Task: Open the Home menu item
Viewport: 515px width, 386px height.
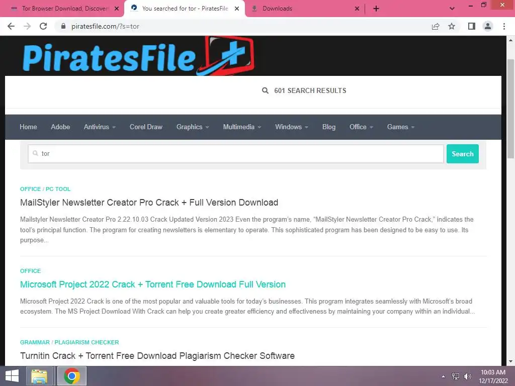Action: point(28,127)
